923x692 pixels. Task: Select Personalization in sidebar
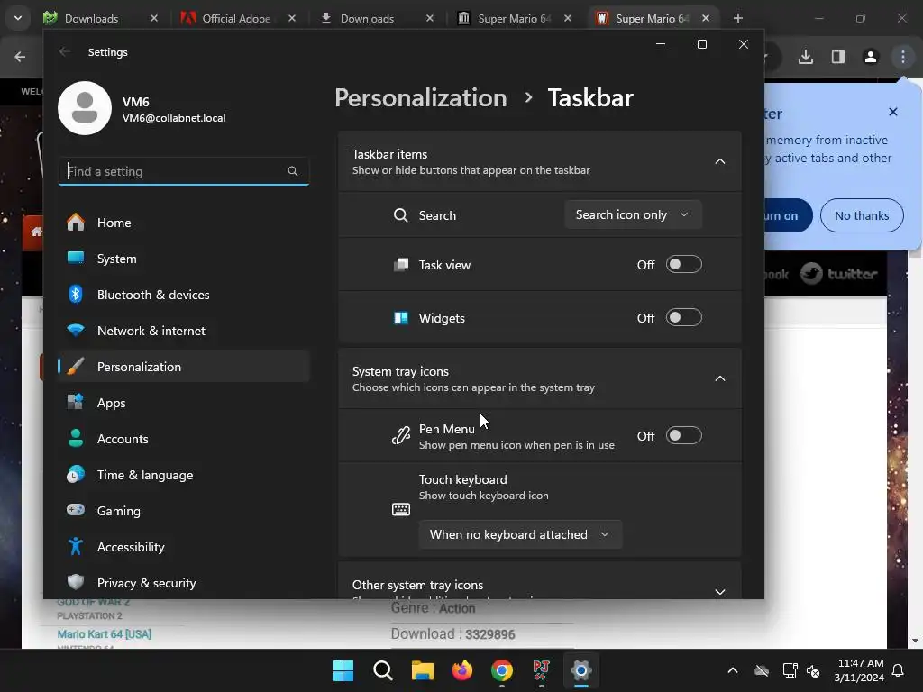coord(183,367)
